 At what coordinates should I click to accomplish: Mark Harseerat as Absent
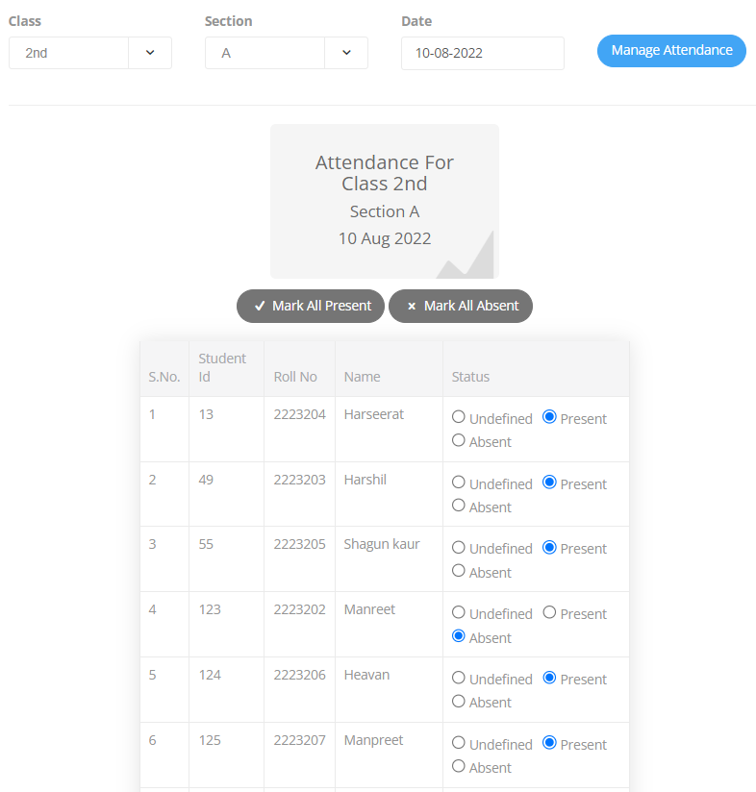(x=459, y=441)
